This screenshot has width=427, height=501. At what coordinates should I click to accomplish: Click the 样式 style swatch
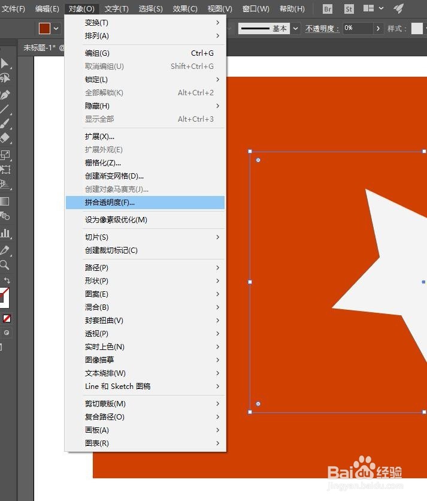417,28
